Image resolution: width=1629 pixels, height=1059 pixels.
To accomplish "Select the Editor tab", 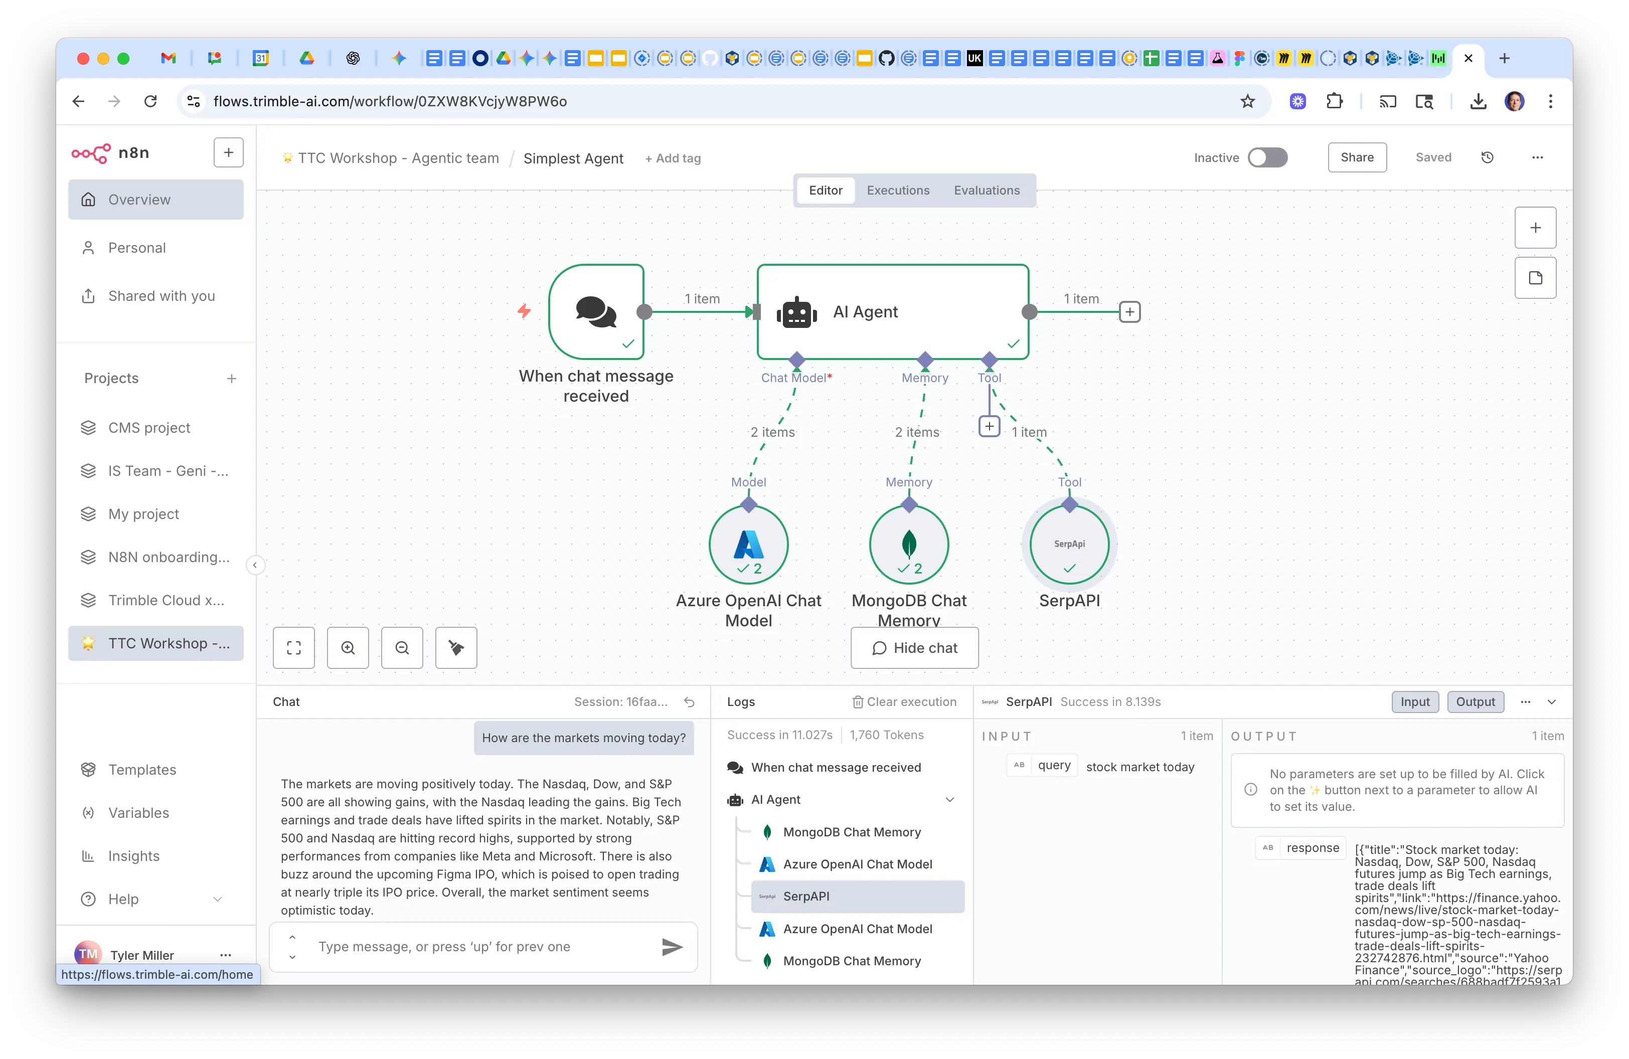I will click(826, 190).
